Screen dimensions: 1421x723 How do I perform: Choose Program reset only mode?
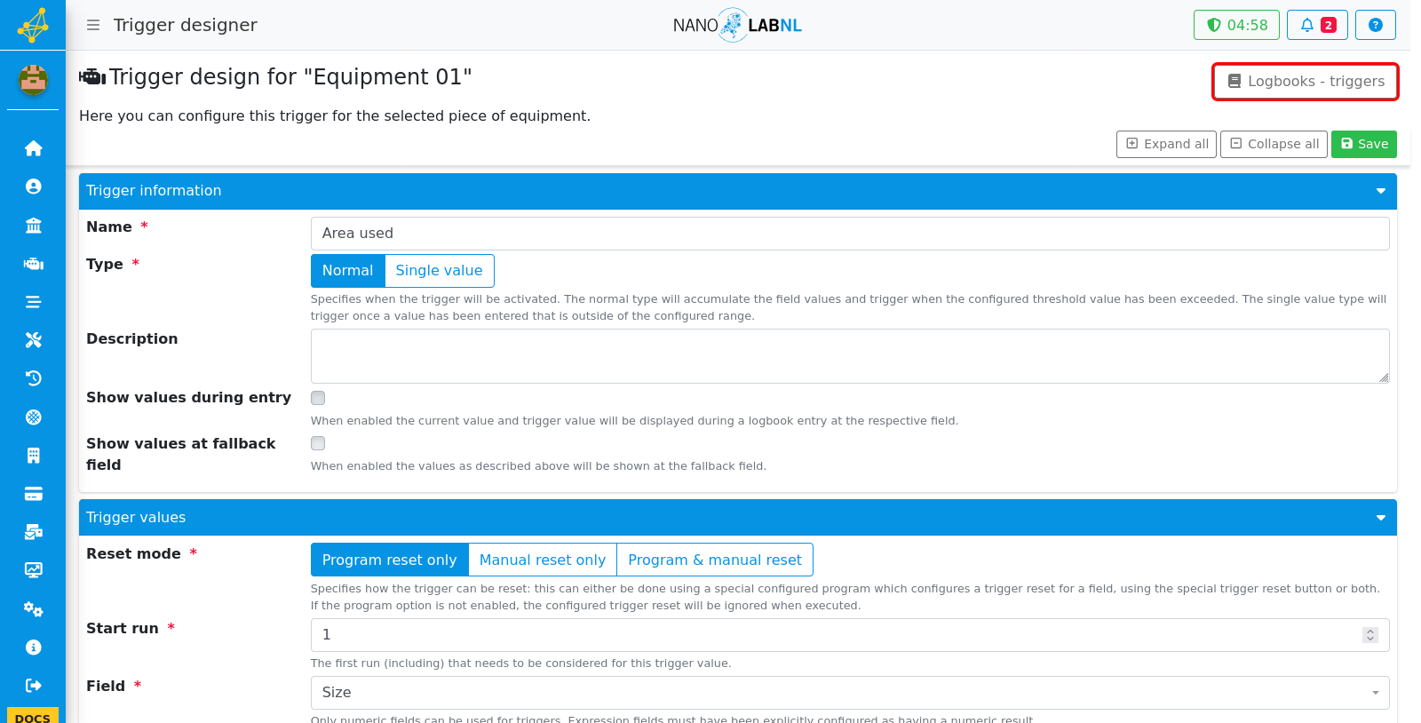[x=389, y=560]
